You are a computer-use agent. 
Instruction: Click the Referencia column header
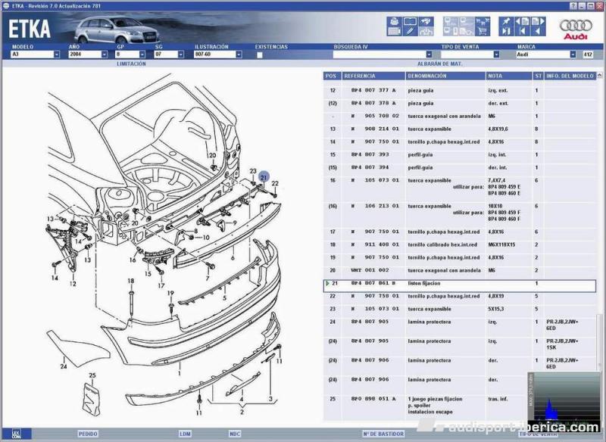[x=373, y=76]
